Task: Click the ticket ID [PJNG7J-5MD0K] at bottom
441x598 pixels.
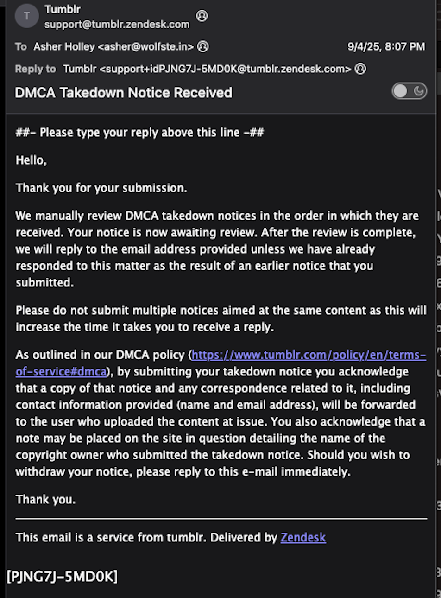Action: (62, 576)
